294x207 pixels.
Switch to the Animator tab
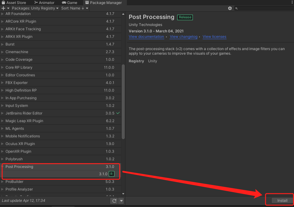coord(44,3)
